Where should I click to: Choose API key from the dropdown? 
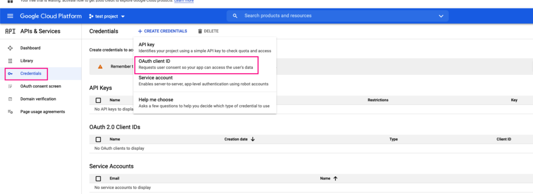[205, 47]
